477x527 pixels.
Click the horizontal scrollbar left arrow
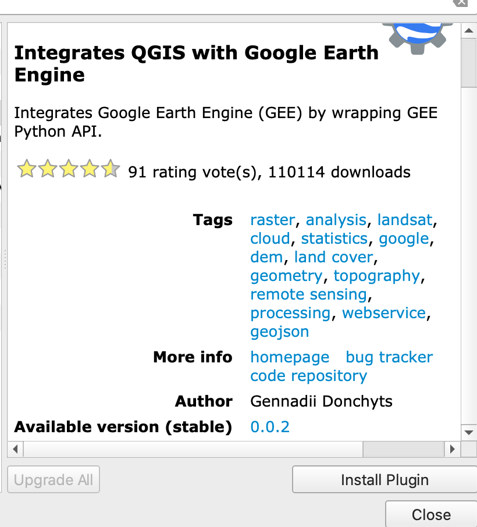(15, 448)
